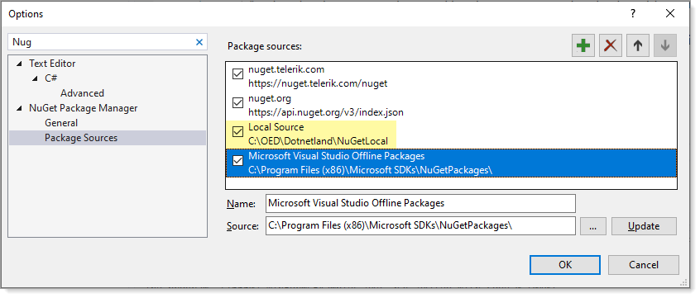Screen dimensions: 700x298
Task: Uncheck the nuget.telerik.com source checkbox
Action: (x=238, y=74)
